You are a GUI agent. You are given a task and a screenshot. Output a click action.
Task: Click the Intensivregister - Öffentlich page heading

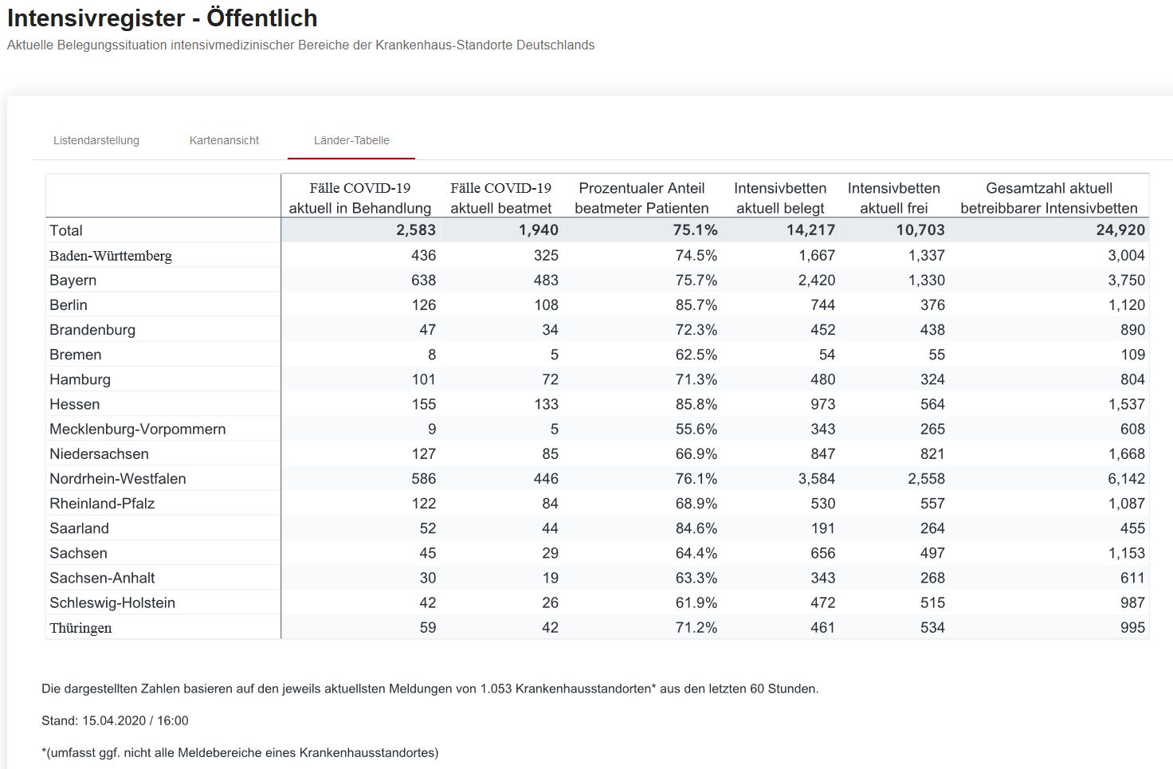point(163,18)
